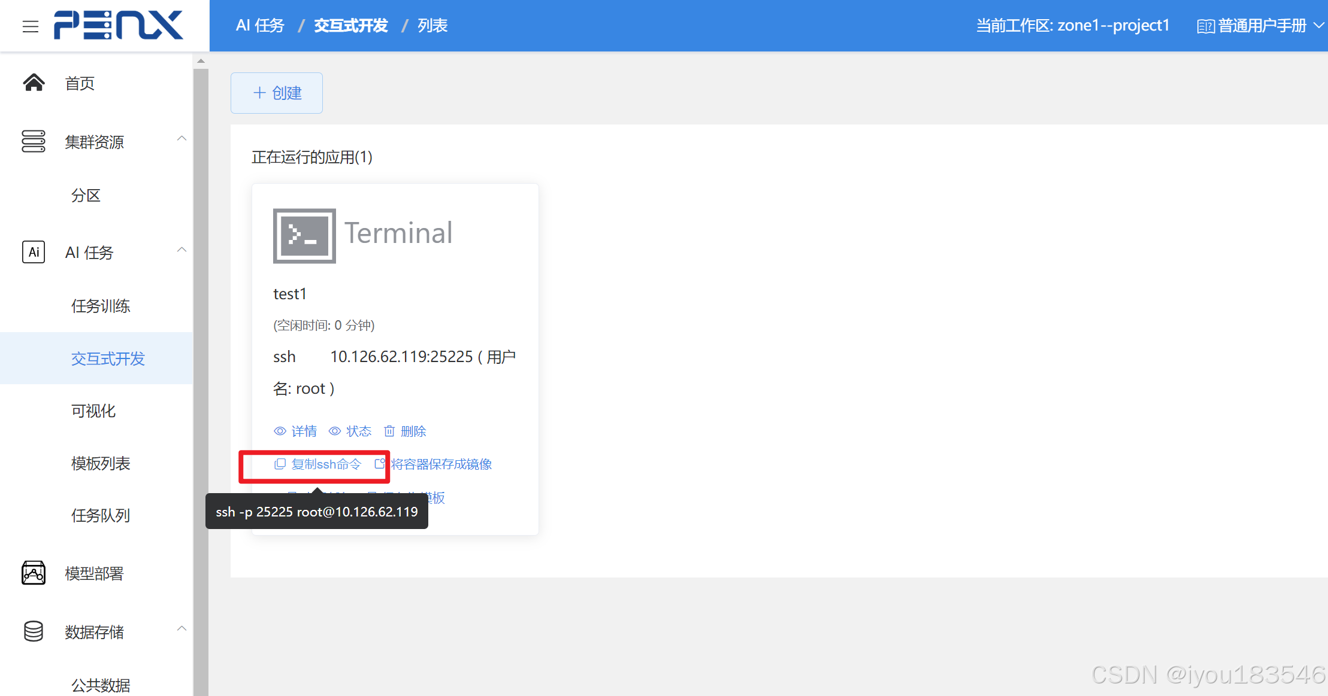Open 模板列表 menu item
Image resolution: width=1328 pixels, height=696 pixels.
pyautogui.click(x=101, y=463)
